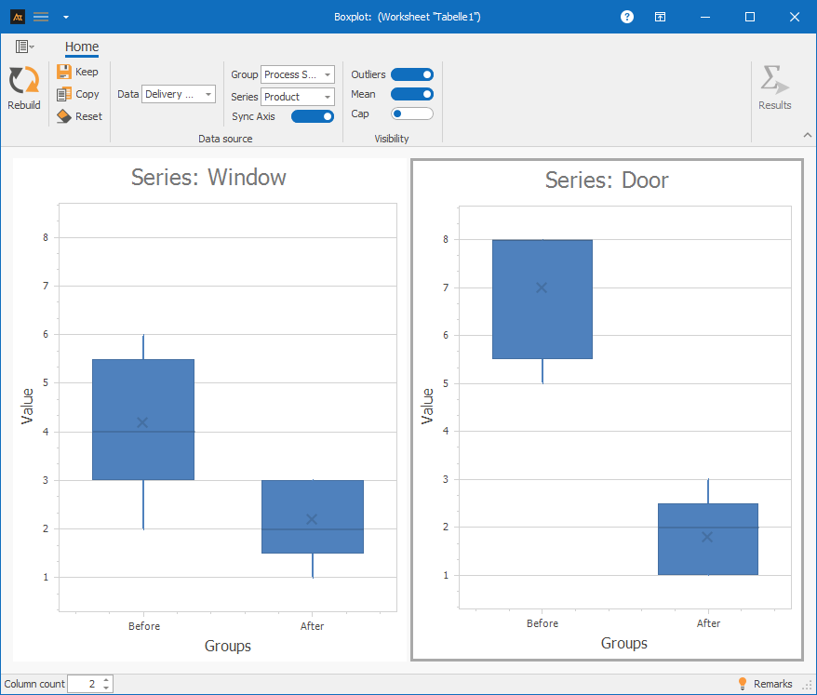Click the ribbon display options icon
The width and height of the screenshot is (817, 695).
[x=660, y=17]
